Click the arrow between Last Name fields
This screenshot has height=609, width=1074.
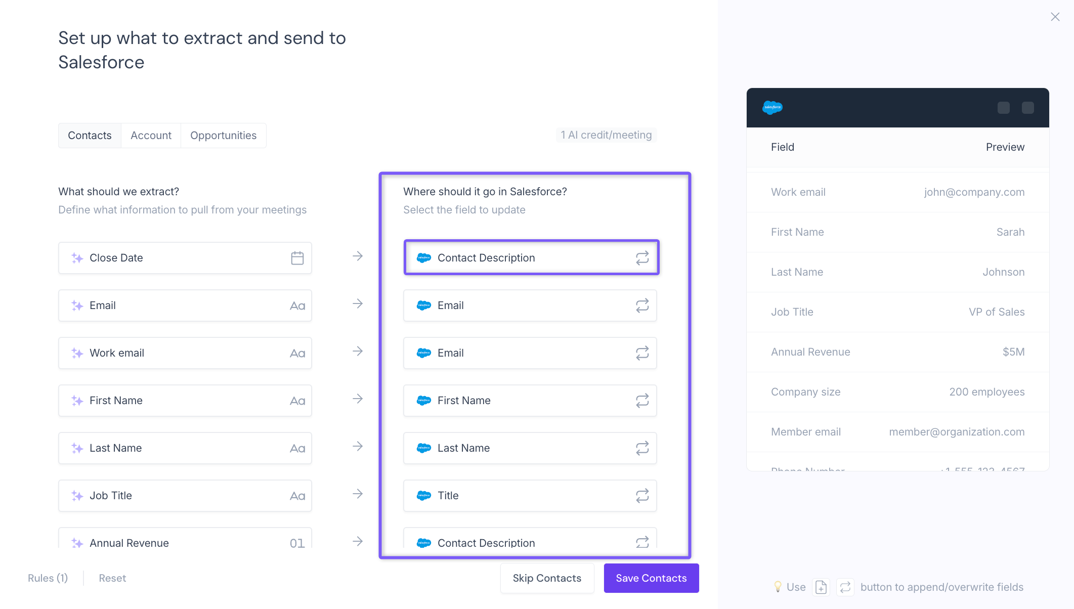[358, 446]
